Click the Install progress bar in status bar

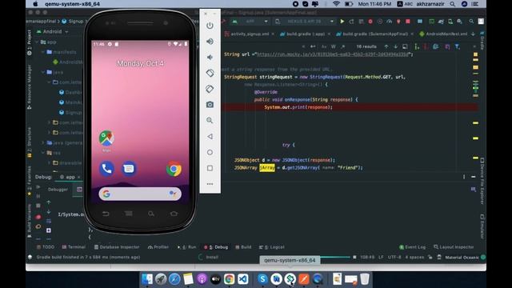pyautogui.click(x=335, y=258)
